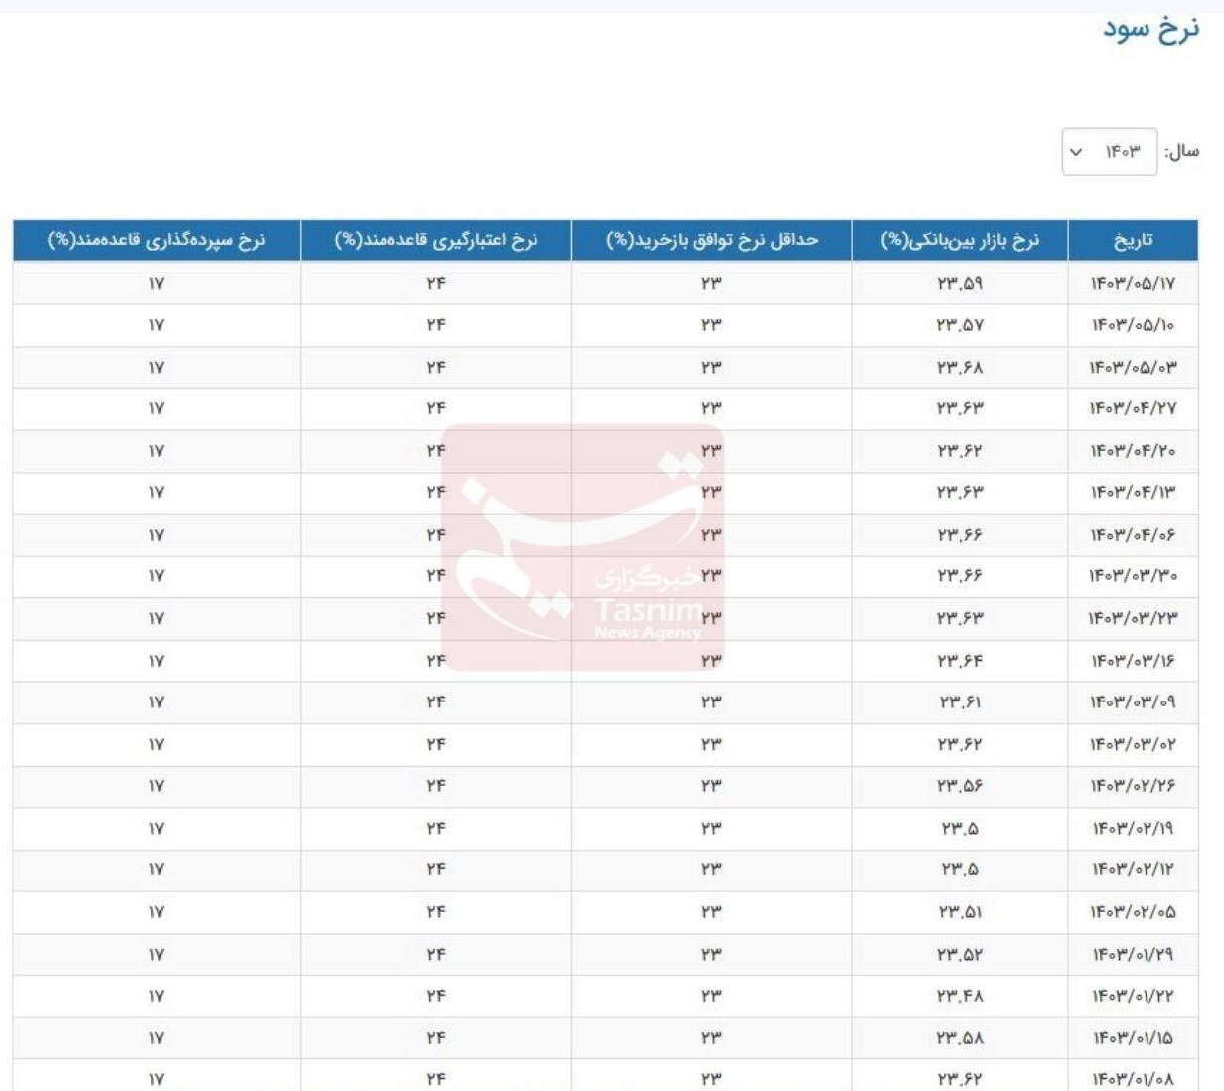
Task: Click the نرخ اعتبارگیری قاعده‌مند column header
Action: (435, 240)
